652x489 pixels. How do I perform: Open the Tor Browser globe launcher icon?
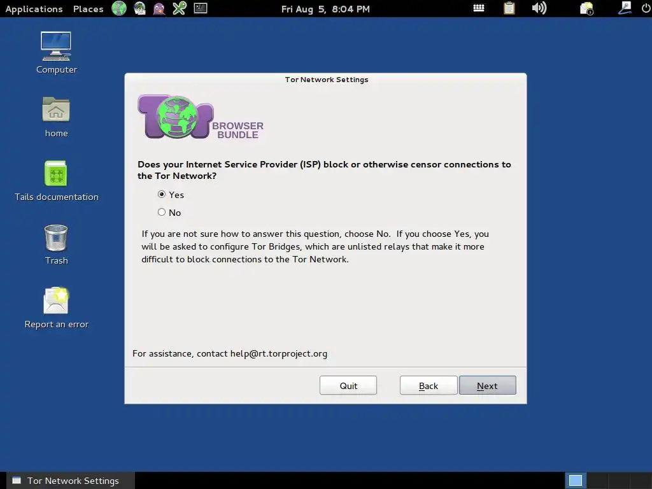coord(119,8)
